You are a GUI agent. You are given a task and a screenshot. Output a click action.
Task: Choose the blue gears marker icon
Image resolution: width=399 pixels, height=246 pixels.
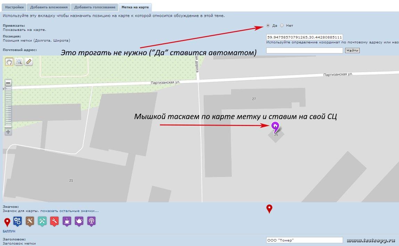point(18,221)
